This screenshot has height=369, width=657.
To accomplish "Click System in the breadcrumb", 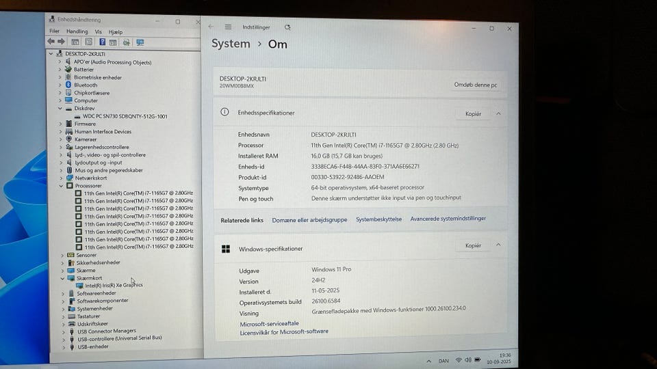I will [231, 44].
